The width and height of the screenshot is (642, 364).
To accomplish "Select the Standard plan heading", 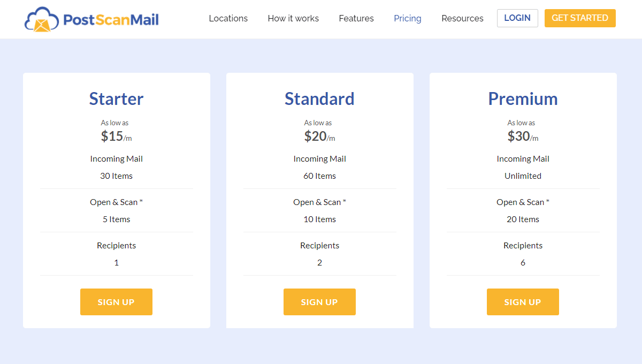I will point(319,99).
